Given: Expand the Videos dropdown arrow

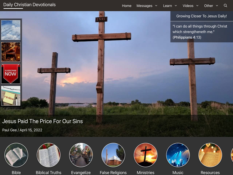Looking at the screenshot, I should (x=197, y=6).
